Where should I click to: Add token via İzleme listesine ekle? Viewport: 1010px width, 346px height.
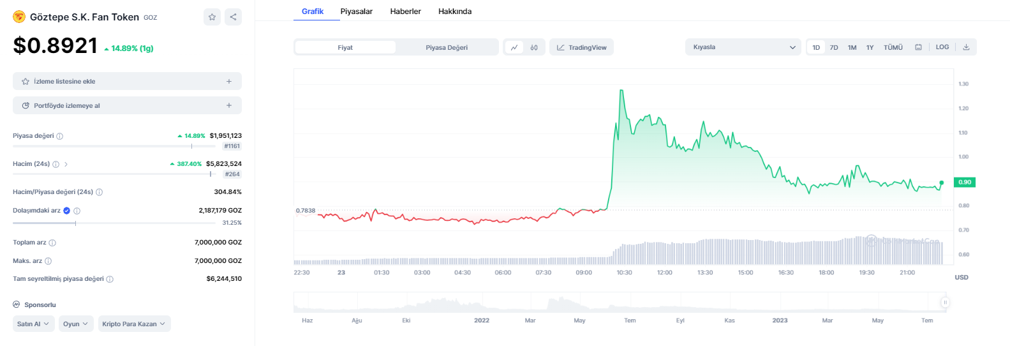127,81
